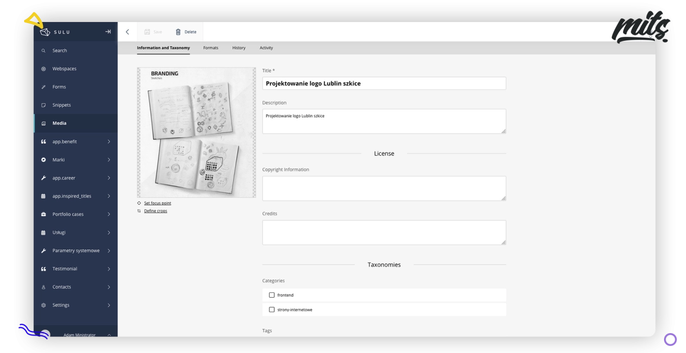Expand the Contacts menu chevron
This screenshot has width=686, height=353.
pyautogui.click(x=109, y=287)
